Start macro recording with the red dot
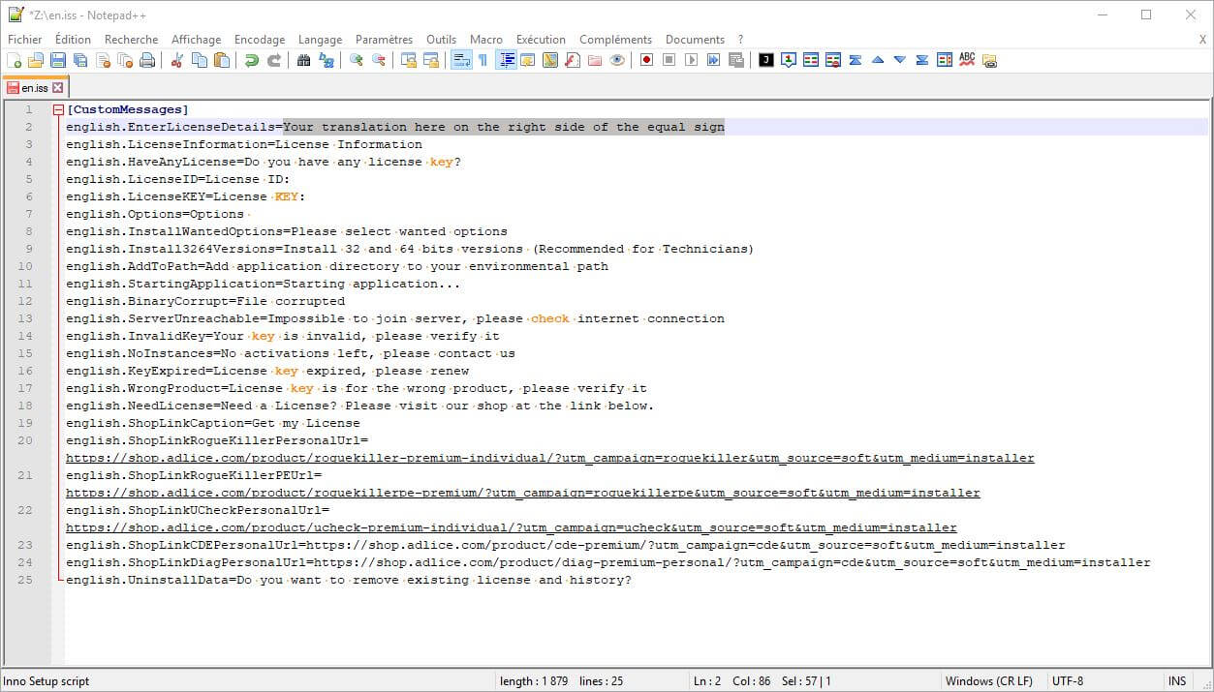Screen dimensions: 1214x692 click(646, 61)
